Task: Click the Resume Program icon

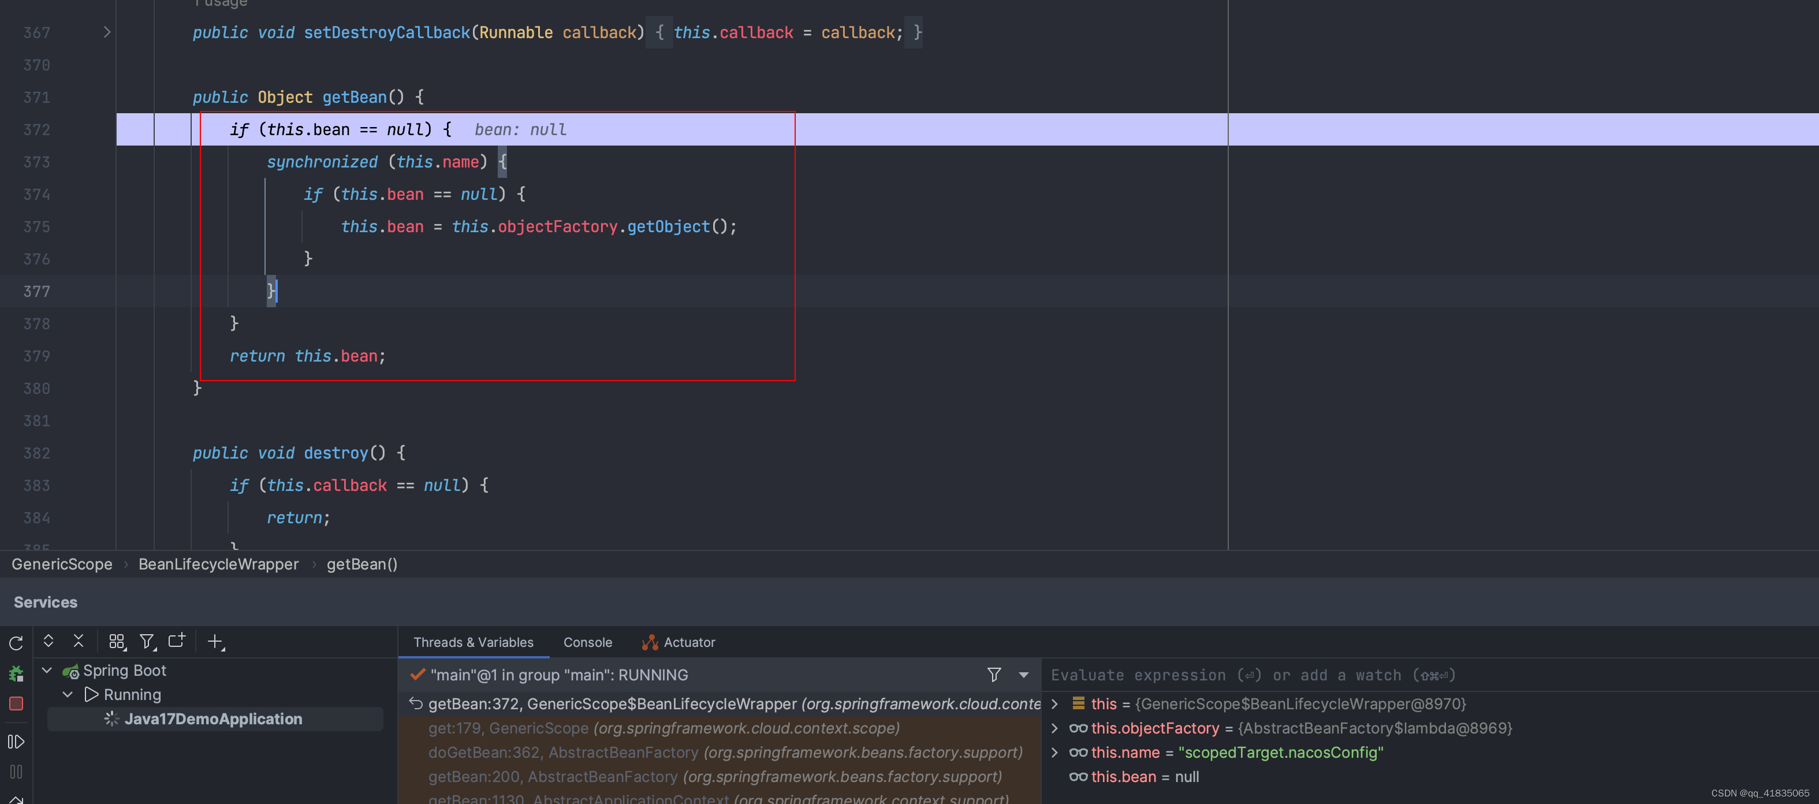Action: pyautogui.click(x=16, y=741)
